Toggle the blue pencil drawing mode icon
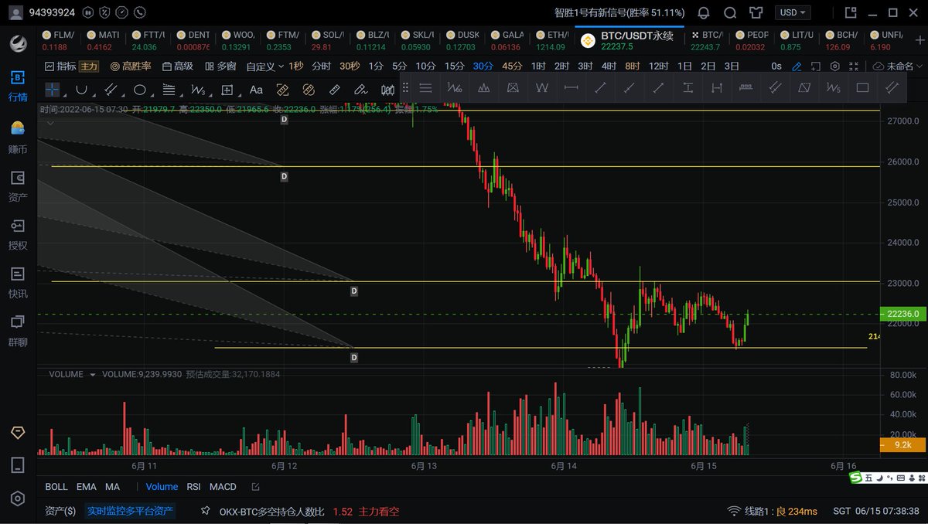 coord(797,66)
